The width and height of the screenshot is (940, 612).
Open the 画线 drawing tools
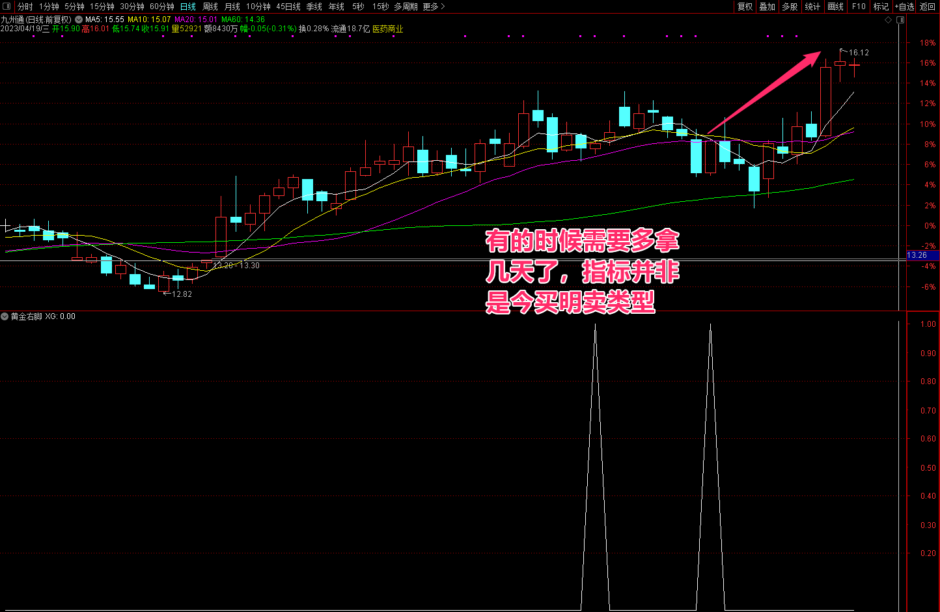pyautogui.click(x=835, y=7)
